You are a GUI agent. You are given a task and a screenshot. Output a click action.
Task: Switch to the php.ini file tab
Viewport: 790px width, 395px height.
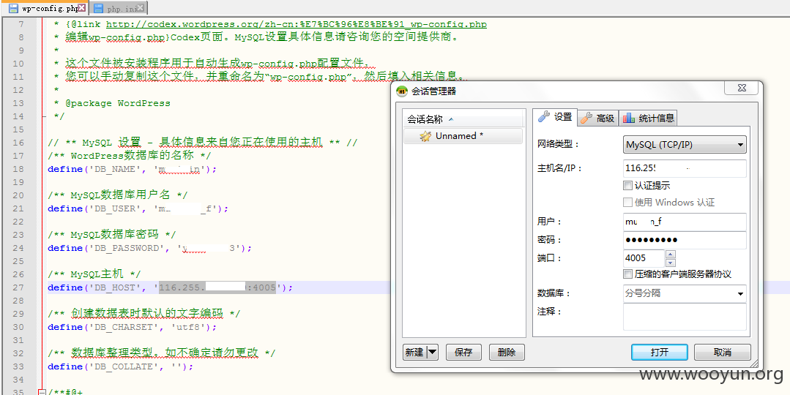click(x=119, y=7)
